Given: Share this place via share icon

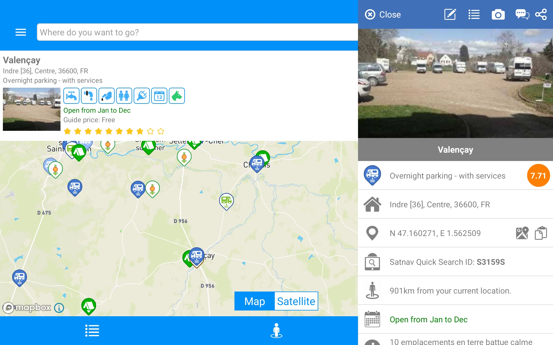Looking at the screenshot, I should (541, 14).
